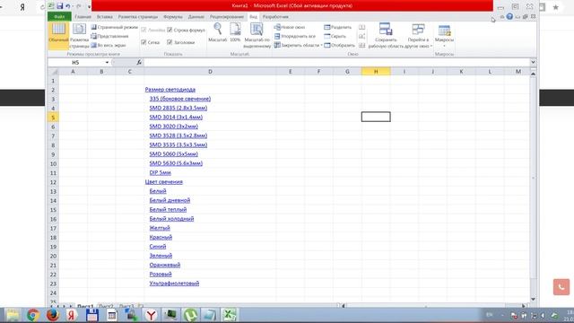Click inside the Name Box showing H5

pos(75,63)
